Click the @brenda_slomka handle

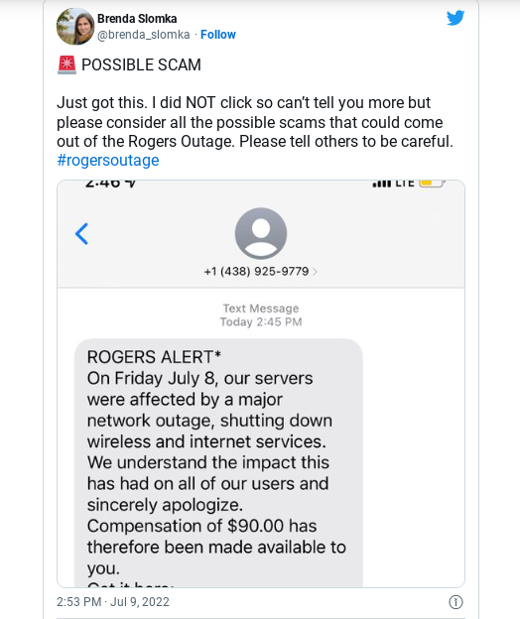tap(144, 35)
